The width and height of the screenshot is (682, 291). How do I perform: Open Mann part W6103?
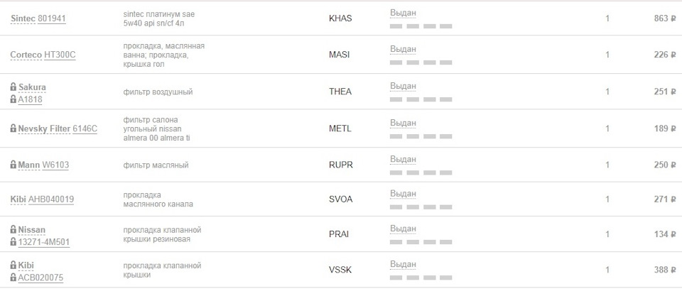(x=55, y=165)
